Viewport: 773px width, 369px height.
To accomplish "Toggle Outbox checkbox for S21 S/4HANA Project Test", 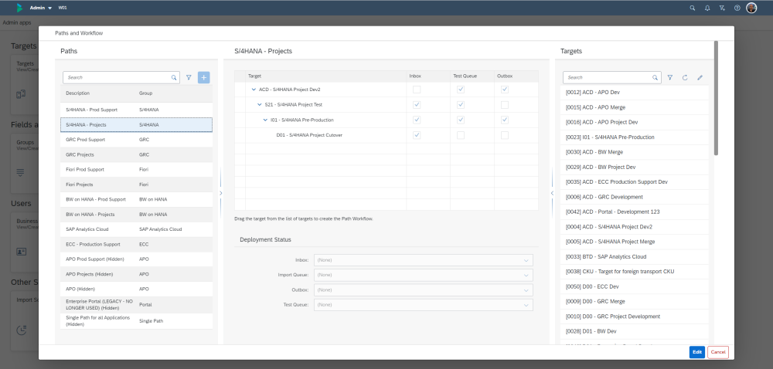I will (505, 105).
